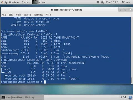
Task: Click the sr0 row in the list output
Action: point(55,57)
